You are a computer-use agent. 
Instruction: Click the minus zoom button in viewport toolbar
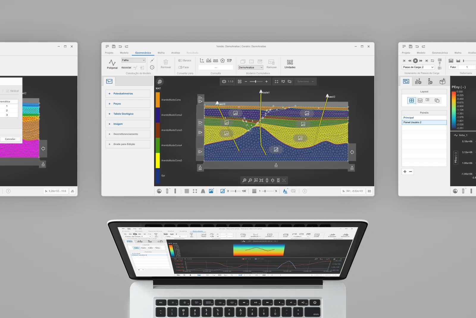(x=246, y=81)
